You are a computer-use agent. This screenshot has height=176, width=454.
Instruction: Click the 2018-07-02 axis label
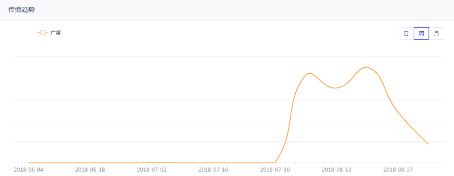tap(152, 169)
